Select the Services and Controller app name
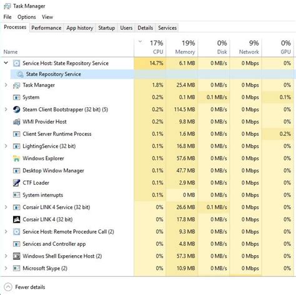The width and height of the screenshot is (296, 295). tap(54, 244)
